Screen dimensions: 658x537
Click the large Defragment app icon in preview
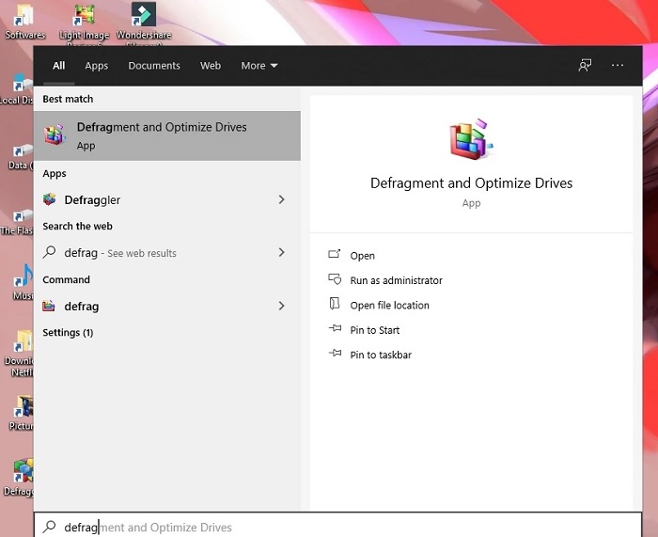471,139
